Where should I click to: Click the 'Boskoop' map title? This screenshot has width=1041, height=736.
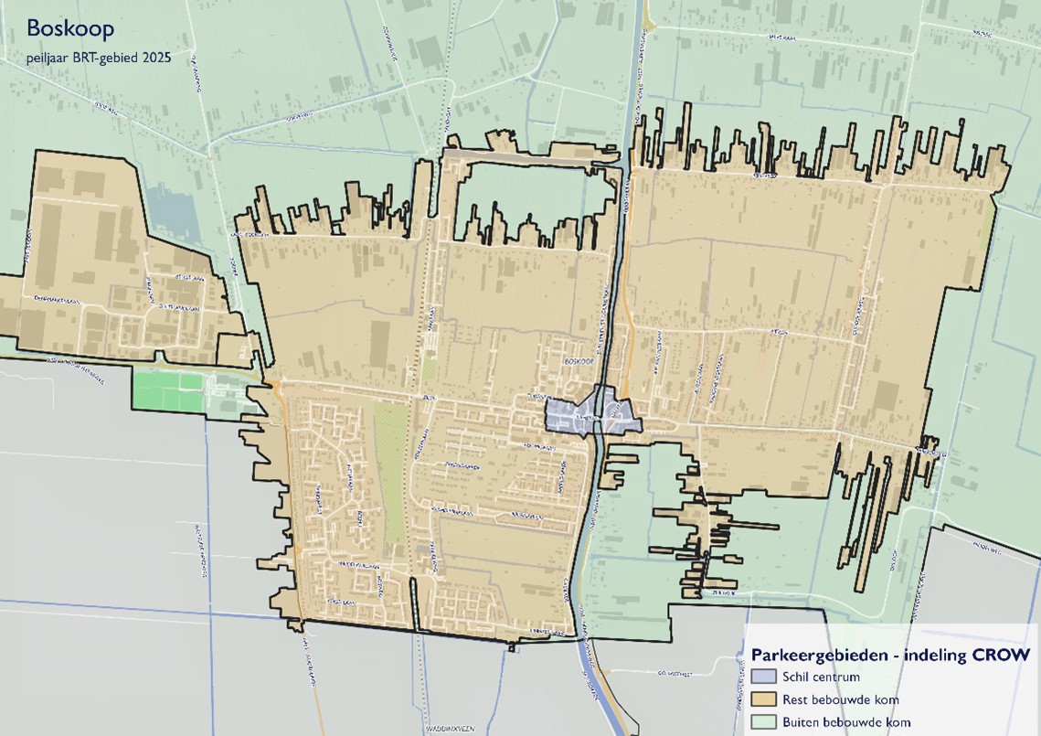click(70, 28)
